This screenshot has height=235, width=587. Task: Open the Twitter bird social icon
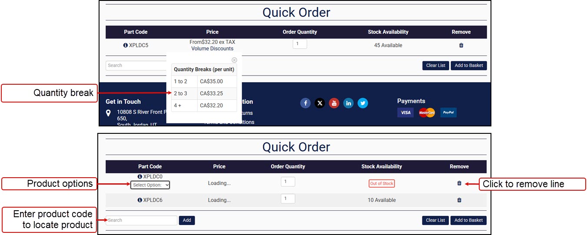coord(363,103)
